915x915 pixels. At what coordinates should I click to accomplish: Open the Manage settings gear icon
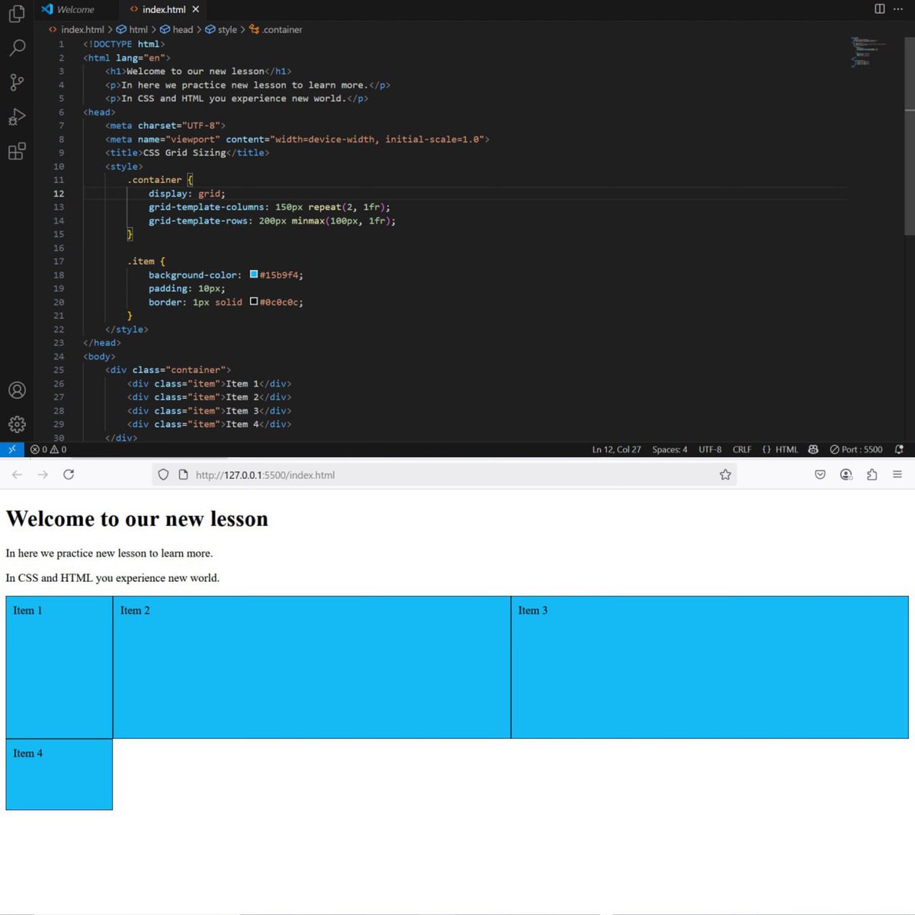[x=17, y=424]
